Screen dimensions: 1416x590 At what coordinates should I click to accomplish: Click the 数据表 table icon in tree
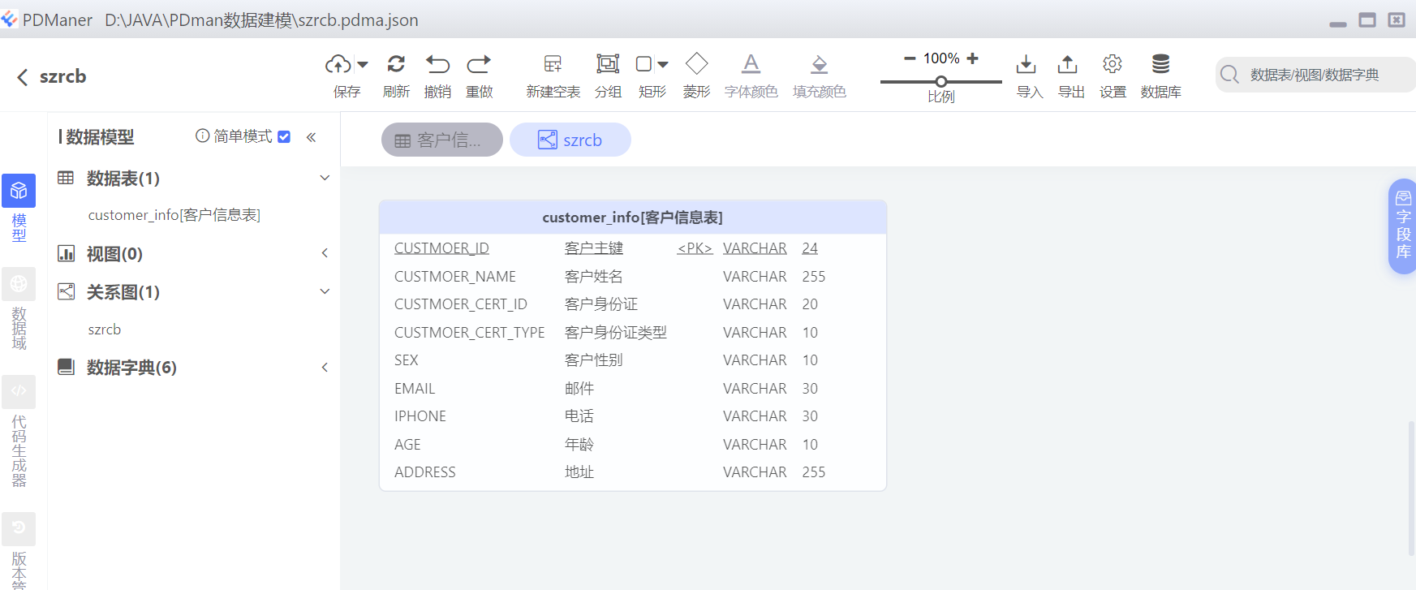click(66, 178)
